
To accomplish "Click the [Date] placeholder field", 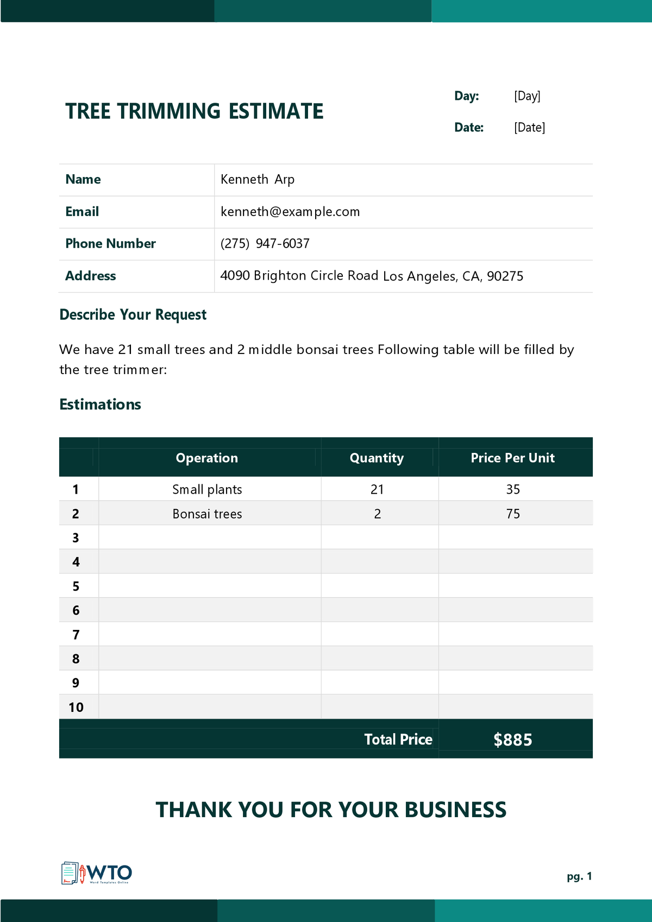I will (x=529, y=128).
